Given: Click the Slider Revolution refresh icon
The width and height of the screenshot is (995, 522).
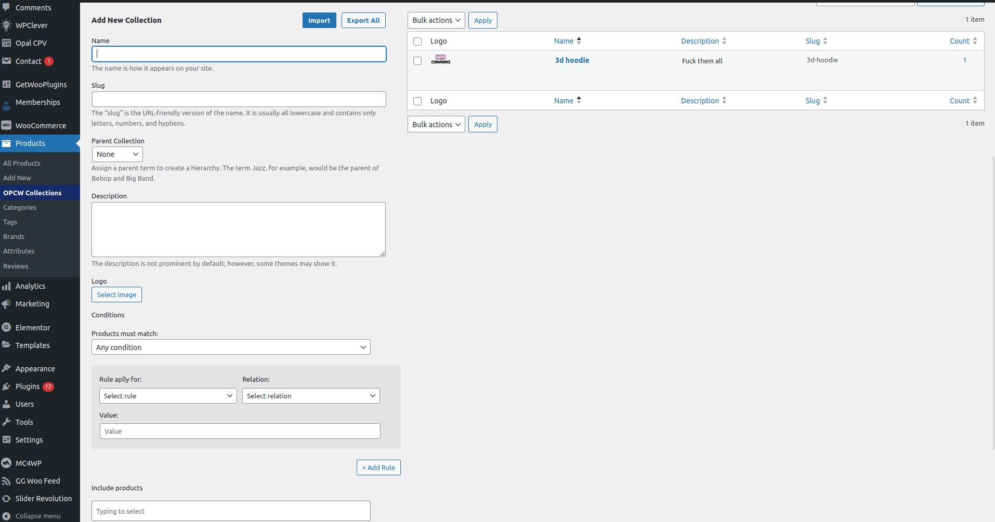Looking at the screenshot, I should tap(6, 499).
